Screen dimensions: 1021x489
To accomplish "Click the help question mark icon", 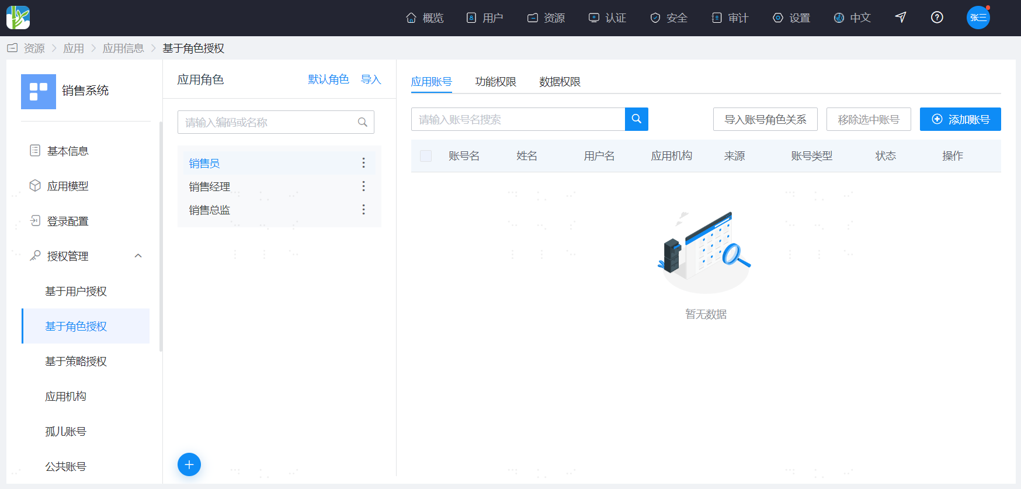I will 937,18.
